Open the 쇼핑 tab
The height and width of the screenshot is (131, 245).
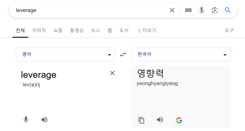click(x=58, y=30)
